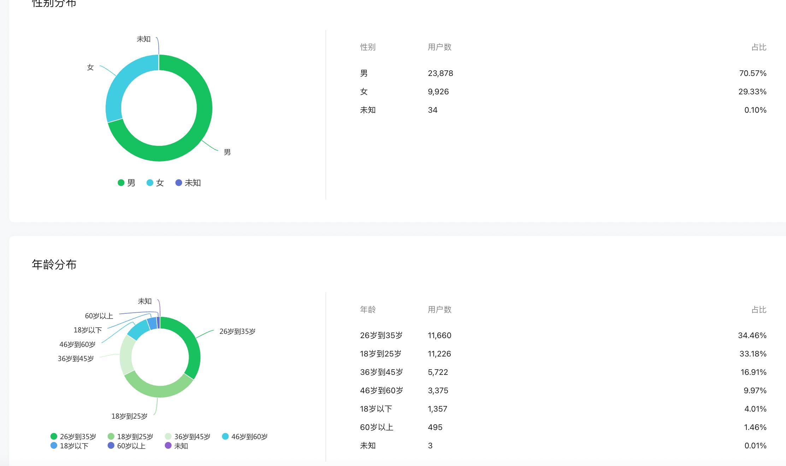786x466 pixels.
Task: Click the 36岁到45岁 label beside age donut
Action: [76, 359]
